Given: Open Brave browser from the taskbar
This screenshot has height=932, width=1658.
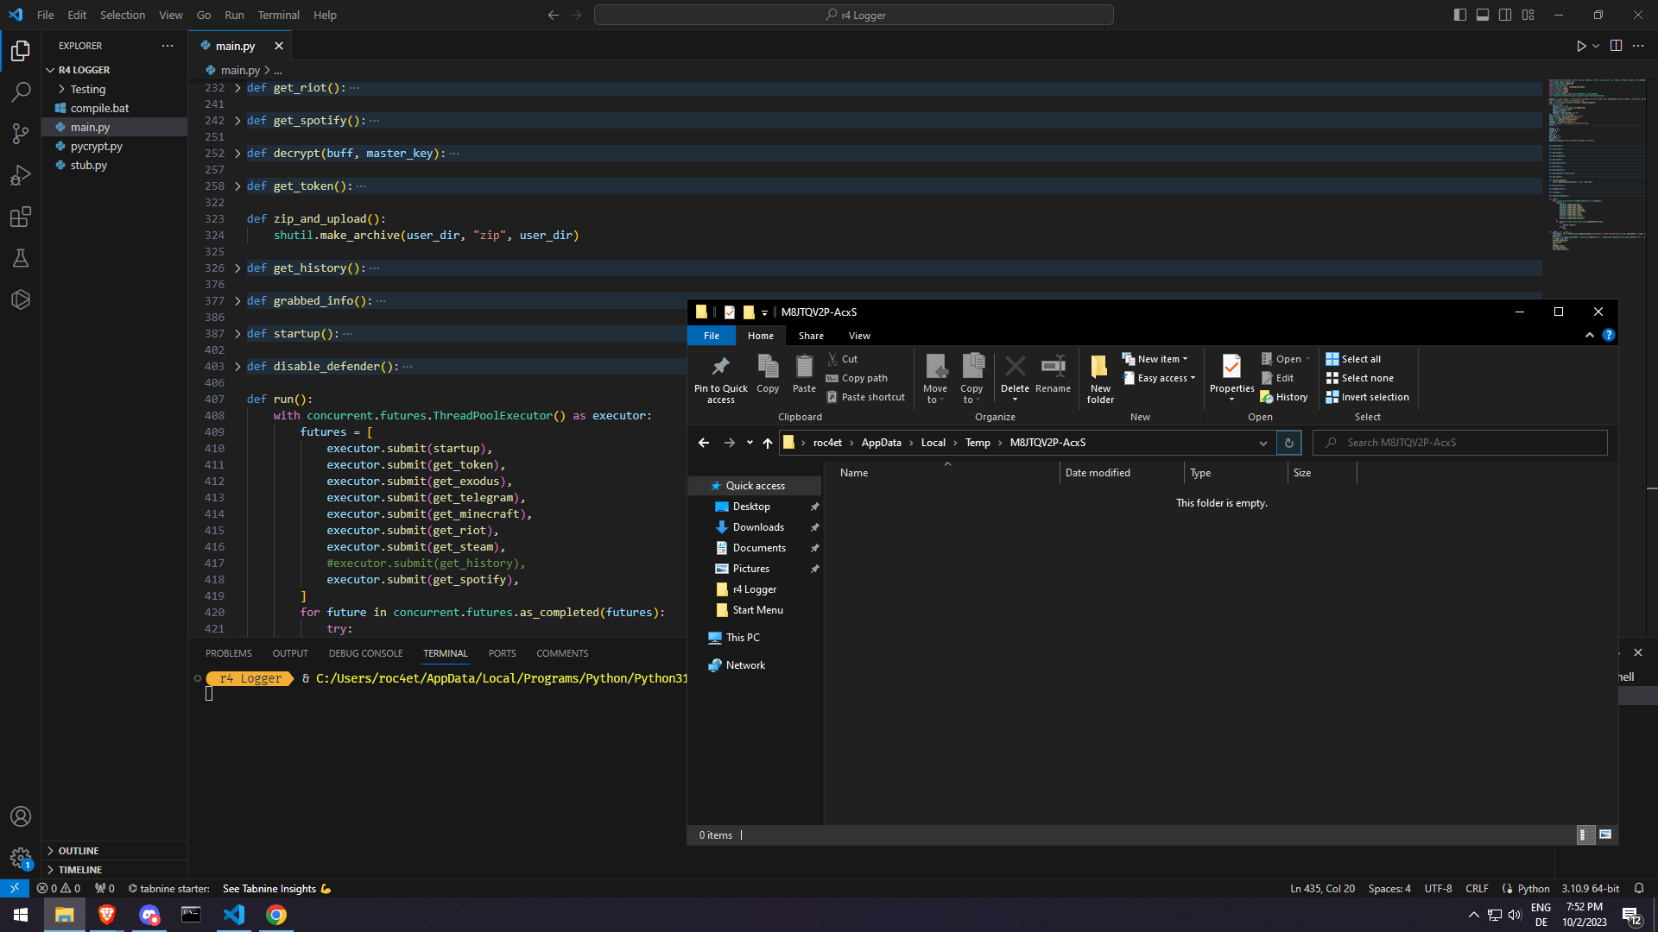Looking at the screenshot, I should 107,915.
